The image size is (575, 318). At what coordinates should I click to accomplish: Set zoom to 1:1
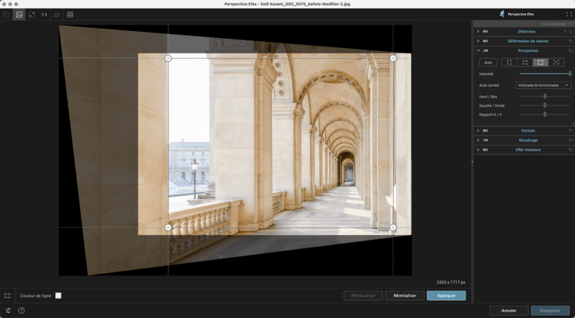tap(44, 15)
